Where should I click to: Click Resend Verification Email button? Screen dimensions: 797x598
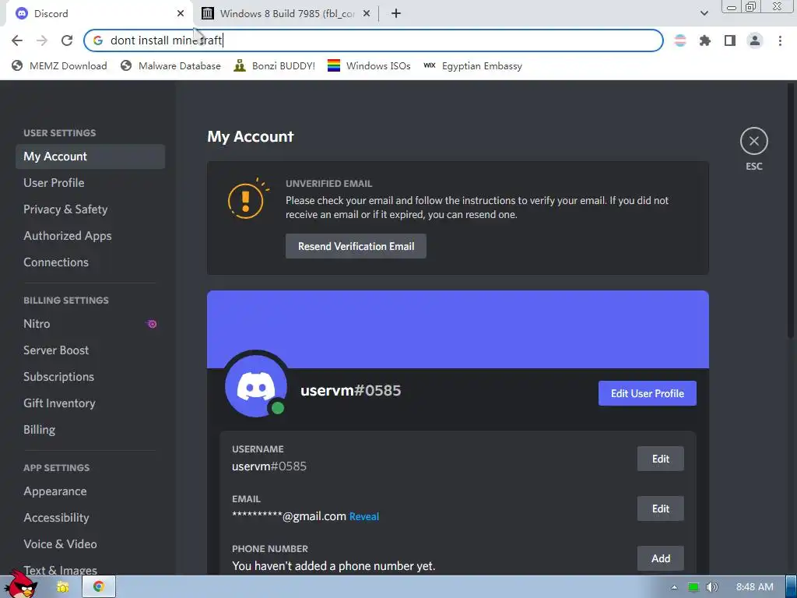pos(356,246)
